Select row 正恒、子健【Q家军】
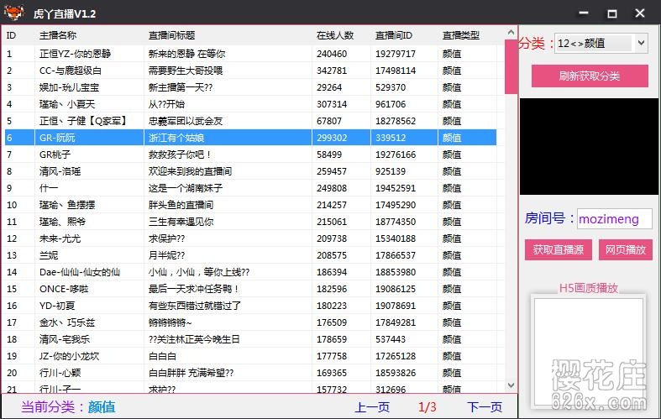The height and width of the screenshot is (419, 661). point(250,121)
